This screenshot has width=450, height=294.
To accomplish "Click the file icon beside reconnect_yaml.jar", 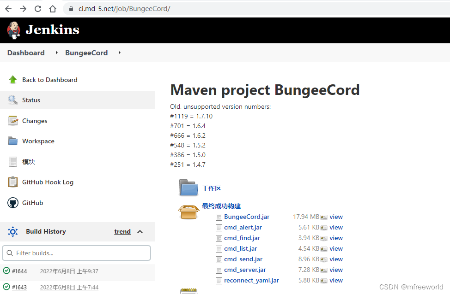I will (219, 281).
